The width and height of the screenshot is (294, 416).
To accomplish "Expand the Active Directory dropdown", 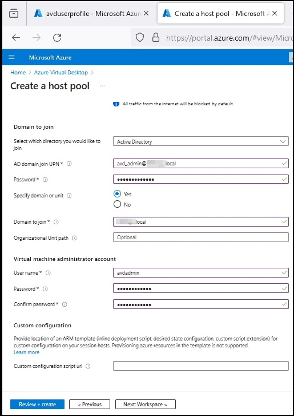I will tap(201, 141).
